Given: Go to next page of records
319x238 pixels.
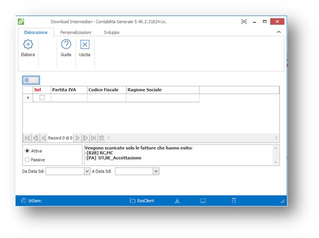Looking at the screenshot, I should click(x=85, y=138).
